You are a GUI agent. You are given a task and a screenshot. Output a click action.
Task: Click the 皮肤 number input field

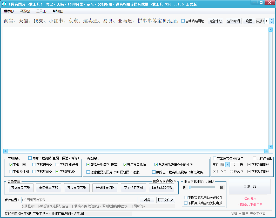267,21
